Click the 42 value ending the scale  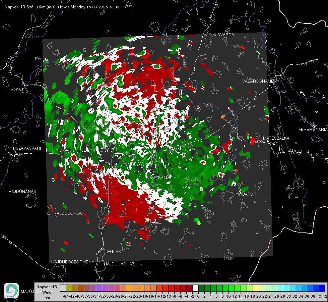tap(325, 296)
